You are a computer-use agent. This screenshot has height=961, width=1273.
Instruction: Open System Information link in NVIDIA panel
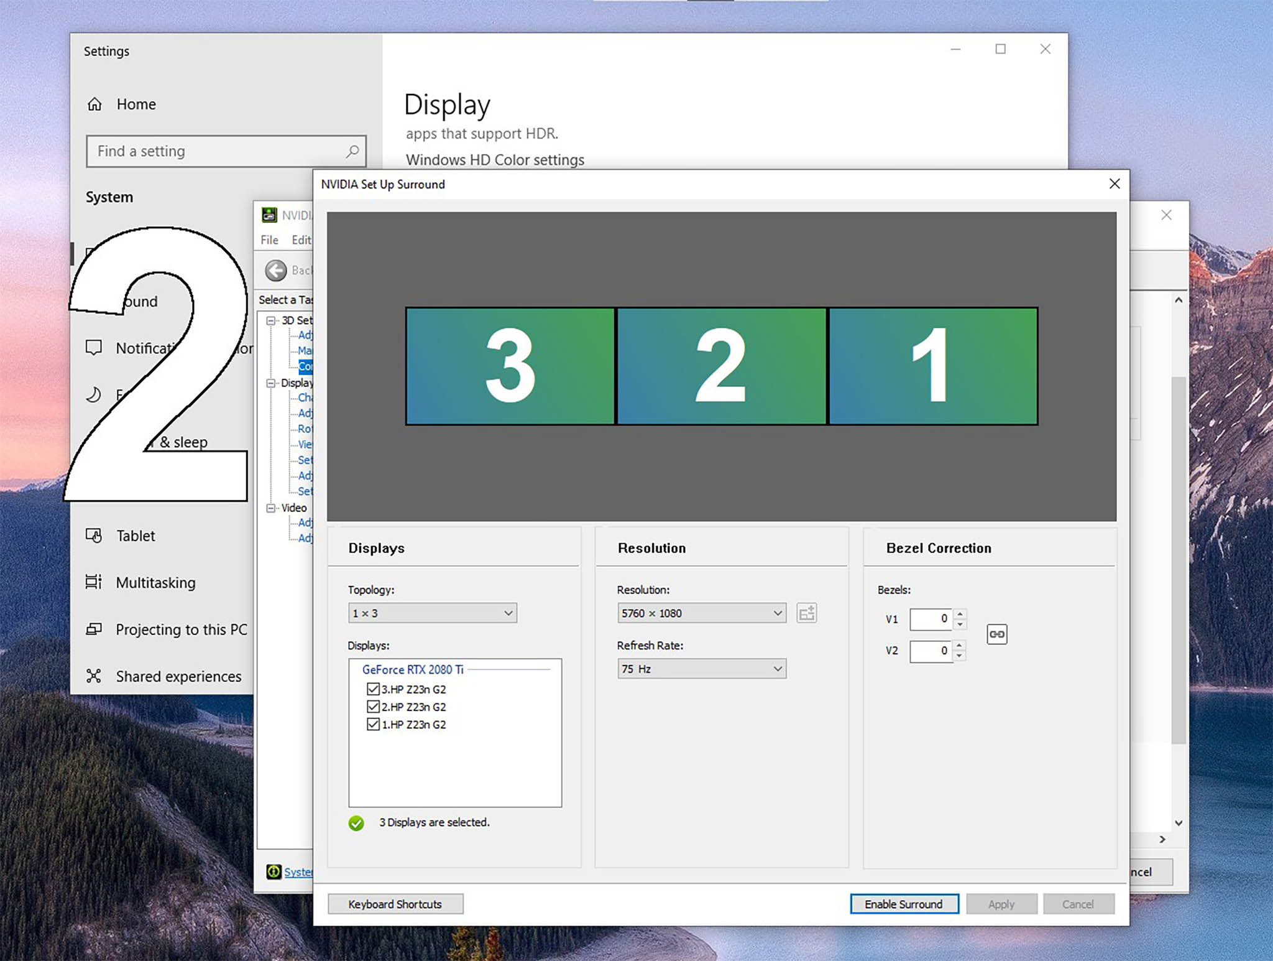click(x=298, y=872)
